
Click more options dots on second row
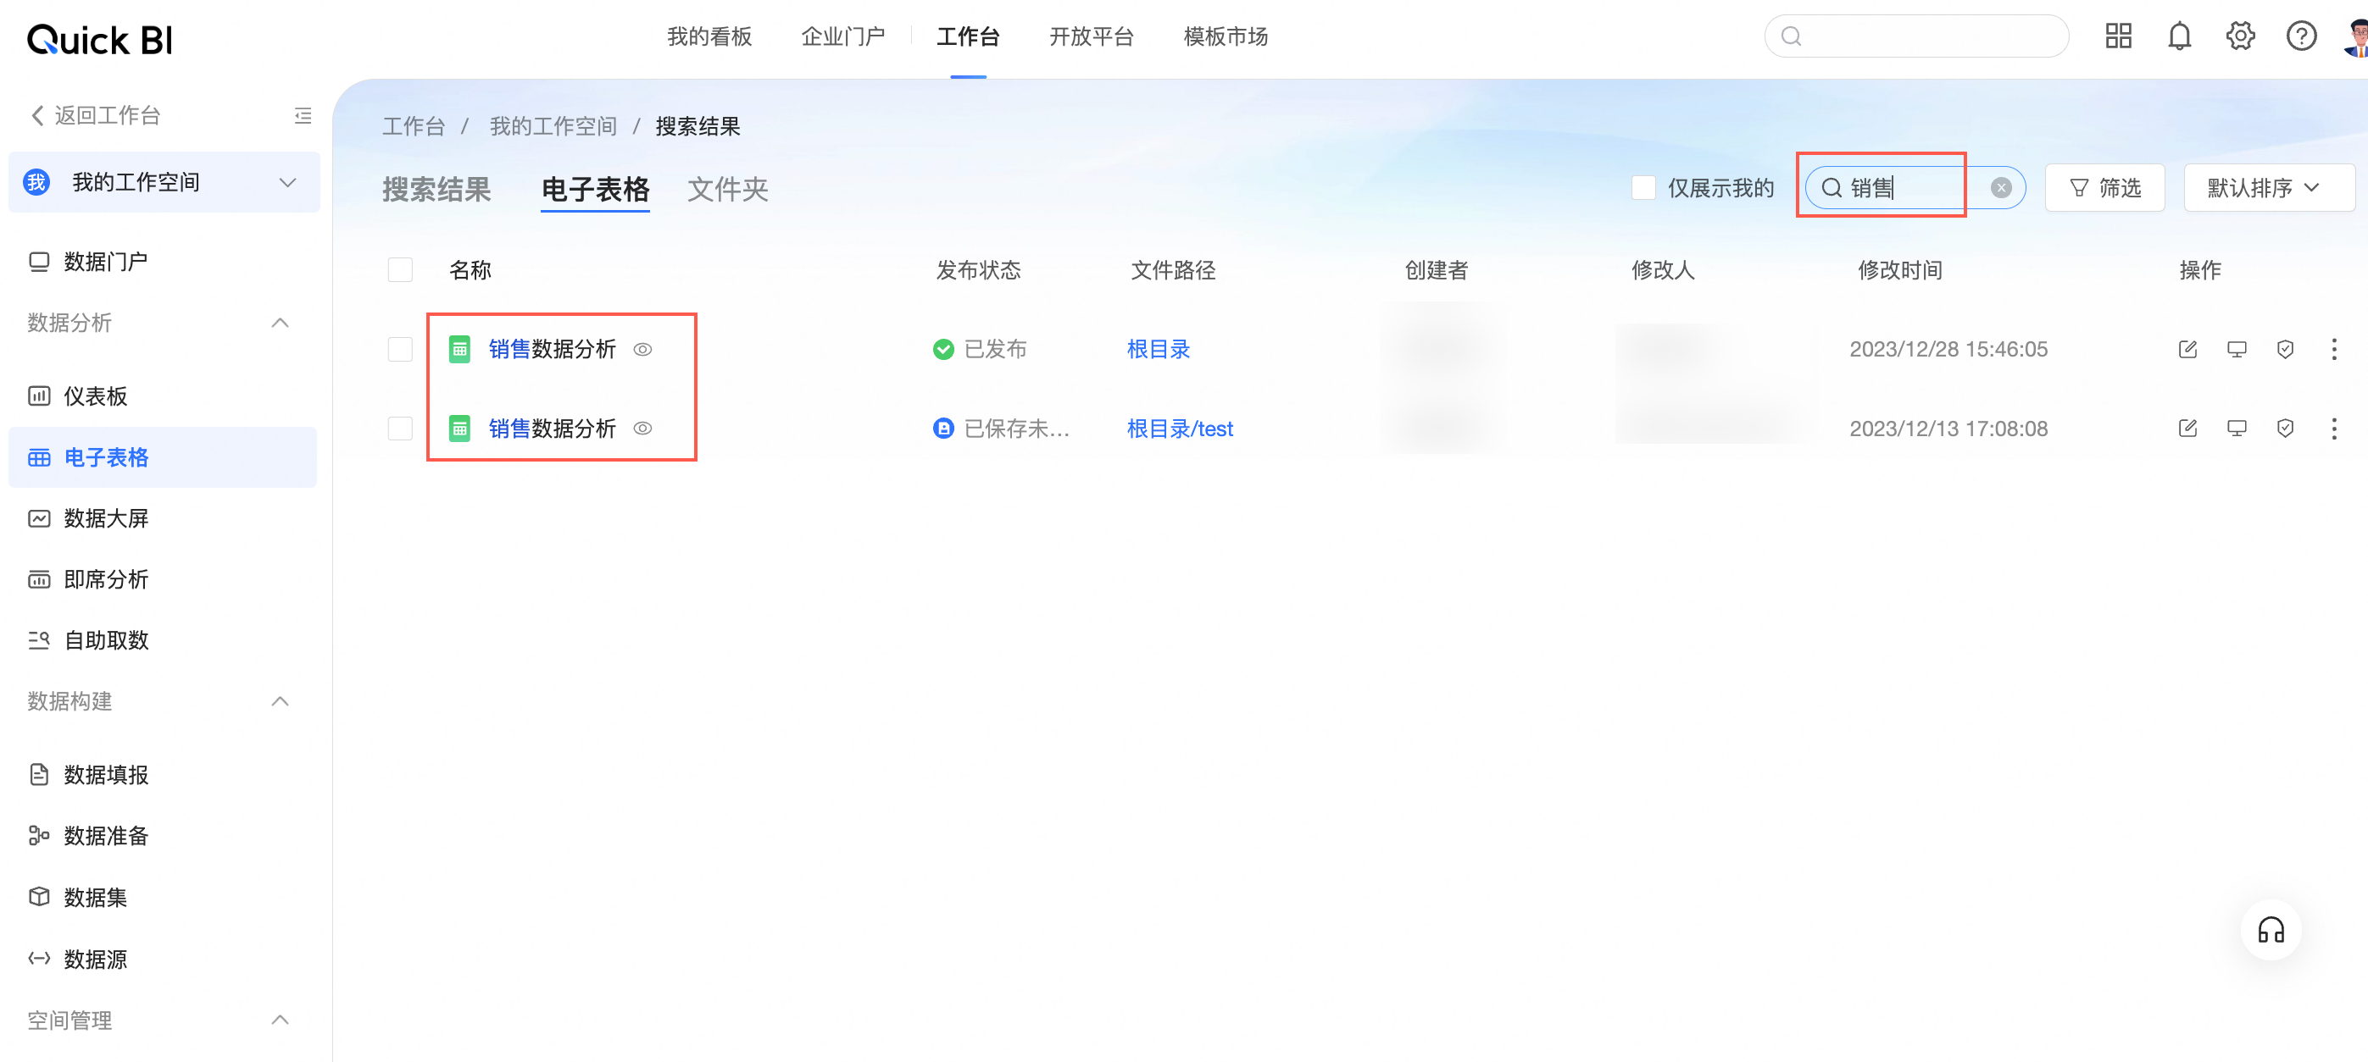[2333, 429]
